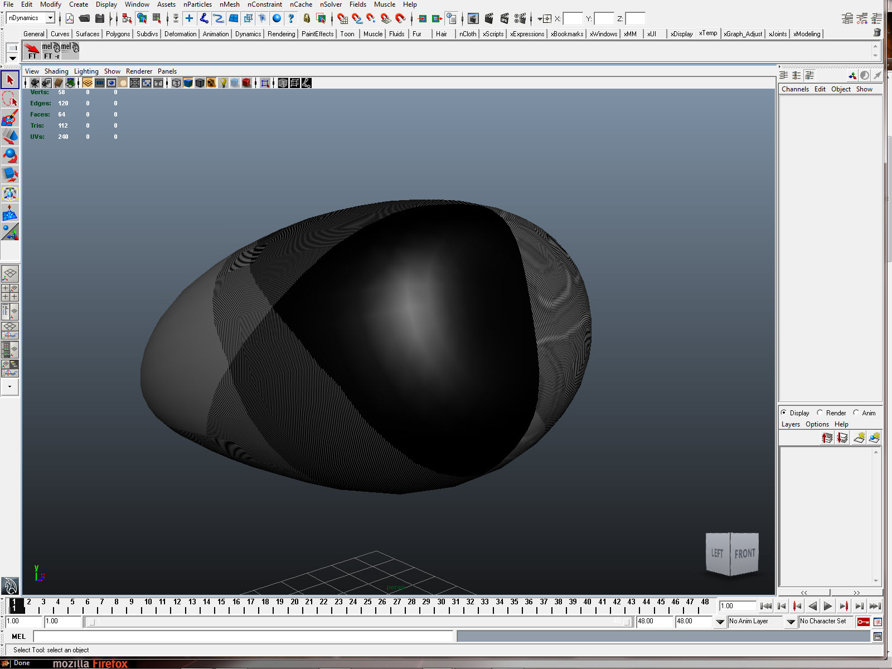This screenshot has height=669, width=892.
Task: Switch viewport to smooth shaded display mode
Action: [x=188, y=83]
